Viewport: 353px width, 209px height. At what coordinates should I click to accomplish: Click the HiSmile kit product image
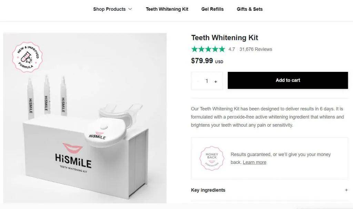[x=85, y=118]
